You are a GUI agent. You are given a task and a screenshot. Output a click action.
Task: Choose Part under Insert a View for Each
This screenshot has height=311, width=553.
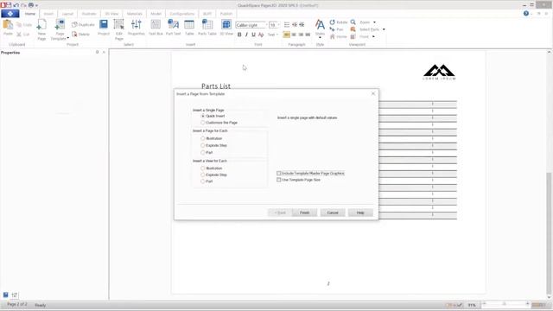(203, 181)
